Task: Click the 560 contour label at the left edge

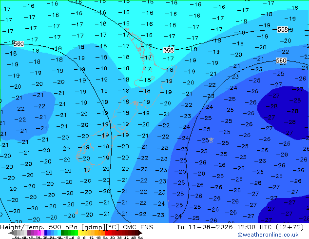Action: point(19,44)
